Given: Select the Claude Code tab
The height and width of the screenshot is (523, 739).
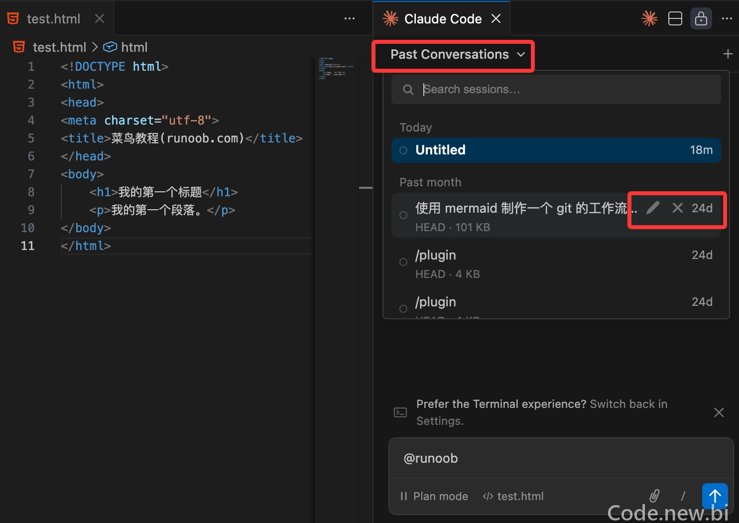Looking at the screenshot, I should 442,19.
